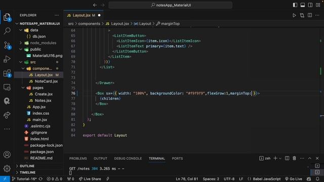Click marginTop in the breadcrumb
The image size is (324, 182).
point(170,24)
